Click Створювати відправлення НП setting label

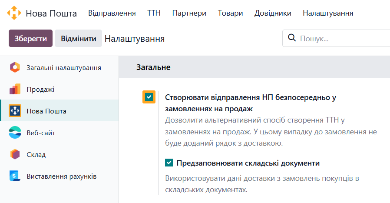click(251, 103)
